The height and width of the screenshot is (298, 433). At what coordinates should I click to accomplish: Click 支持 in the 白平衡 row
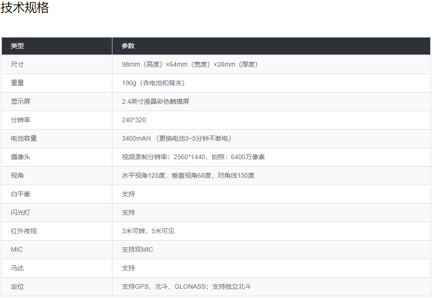pyautogui.click(x=129, y=194)
